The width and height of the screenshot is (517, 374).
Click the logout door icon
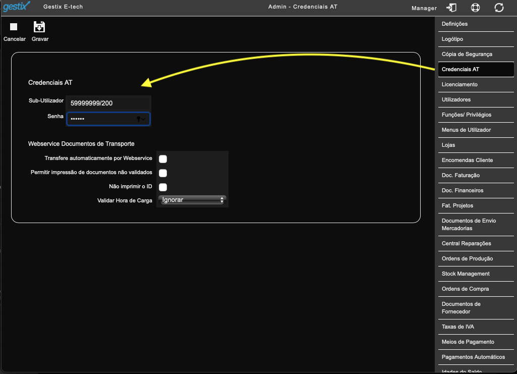click(x=451, y=8)
